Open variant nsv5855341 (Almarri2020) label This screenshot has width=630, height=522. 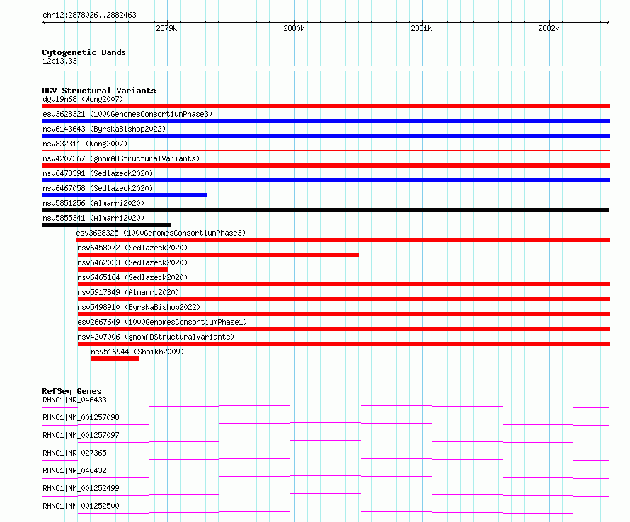click(x=93, y=218)
